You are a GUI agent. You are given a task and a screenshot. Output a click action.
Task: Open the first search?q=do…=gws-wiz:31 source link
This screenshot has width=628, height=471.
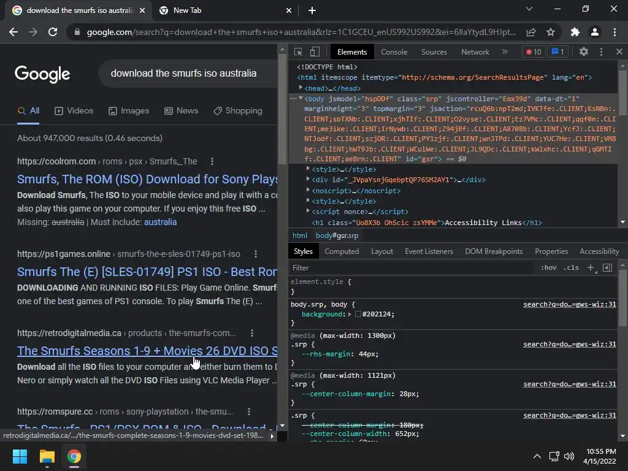tap(570, 304)
